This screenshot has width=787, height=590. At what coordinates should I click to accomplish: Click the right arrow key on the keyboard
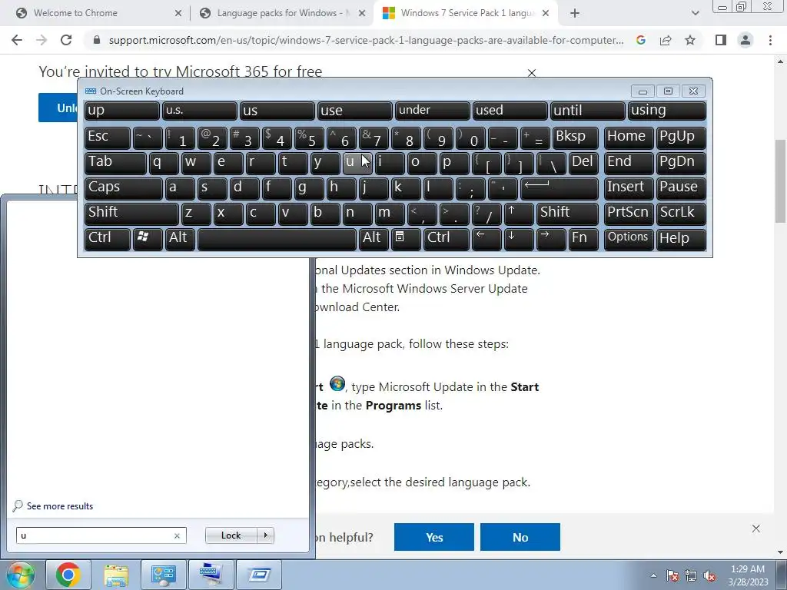551,239
